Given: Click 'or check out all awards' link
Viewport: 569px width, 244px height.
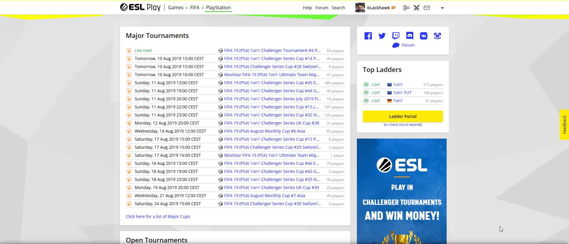Looking at the screenshot, I should point(403,125).
